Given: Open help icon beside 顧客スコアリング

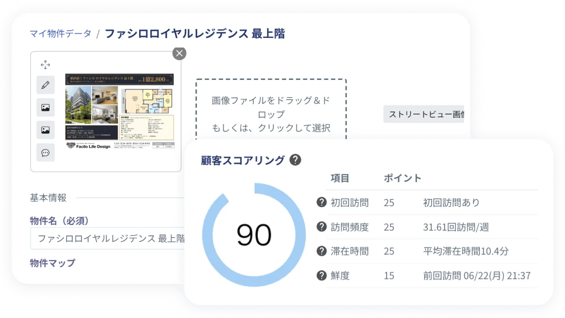Looking at the screenshot, I should click(x=296, y=160).
